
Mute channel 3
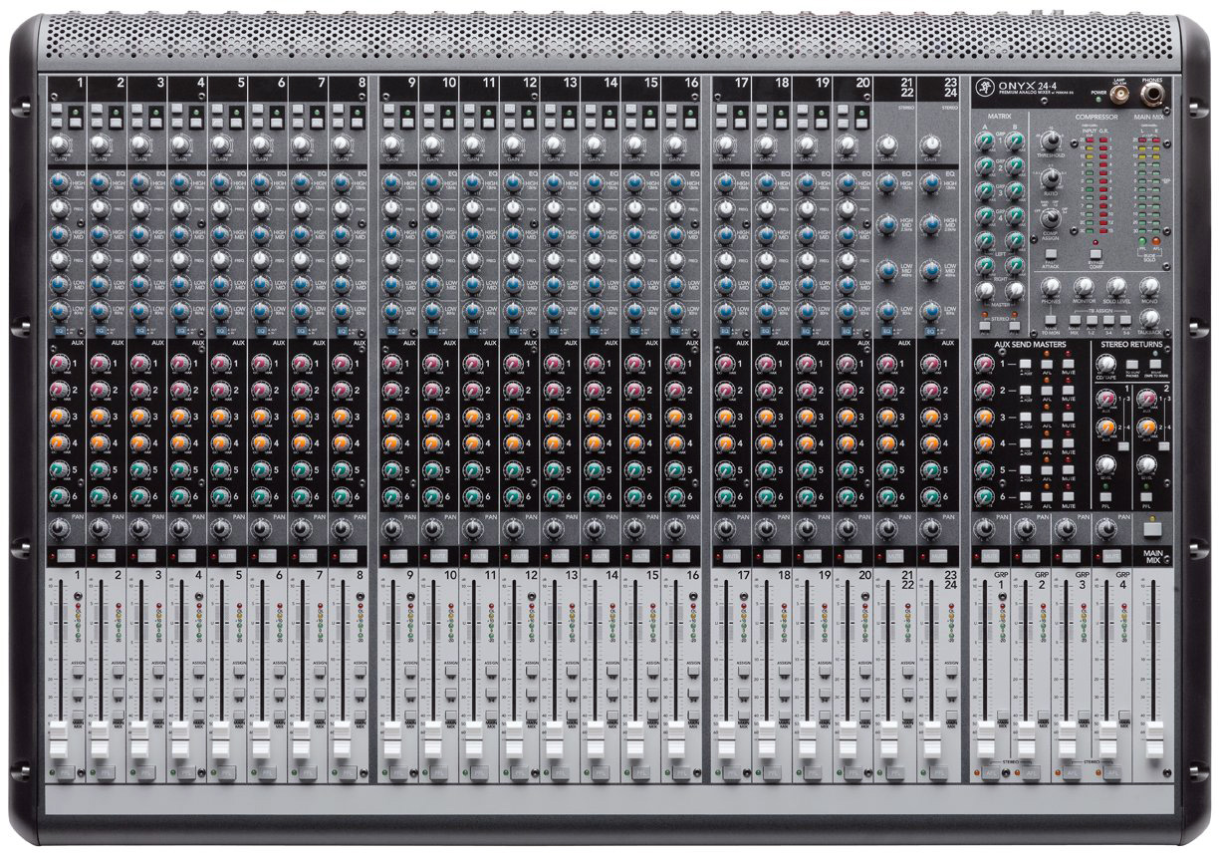coord(146,556)
